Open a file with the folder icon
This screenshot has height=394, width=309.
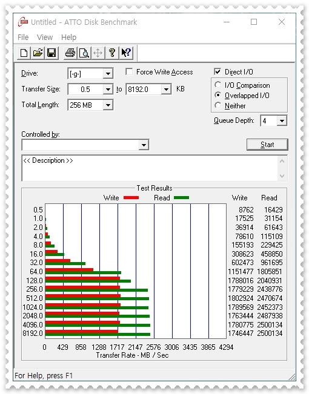click(x=38, y=53)
